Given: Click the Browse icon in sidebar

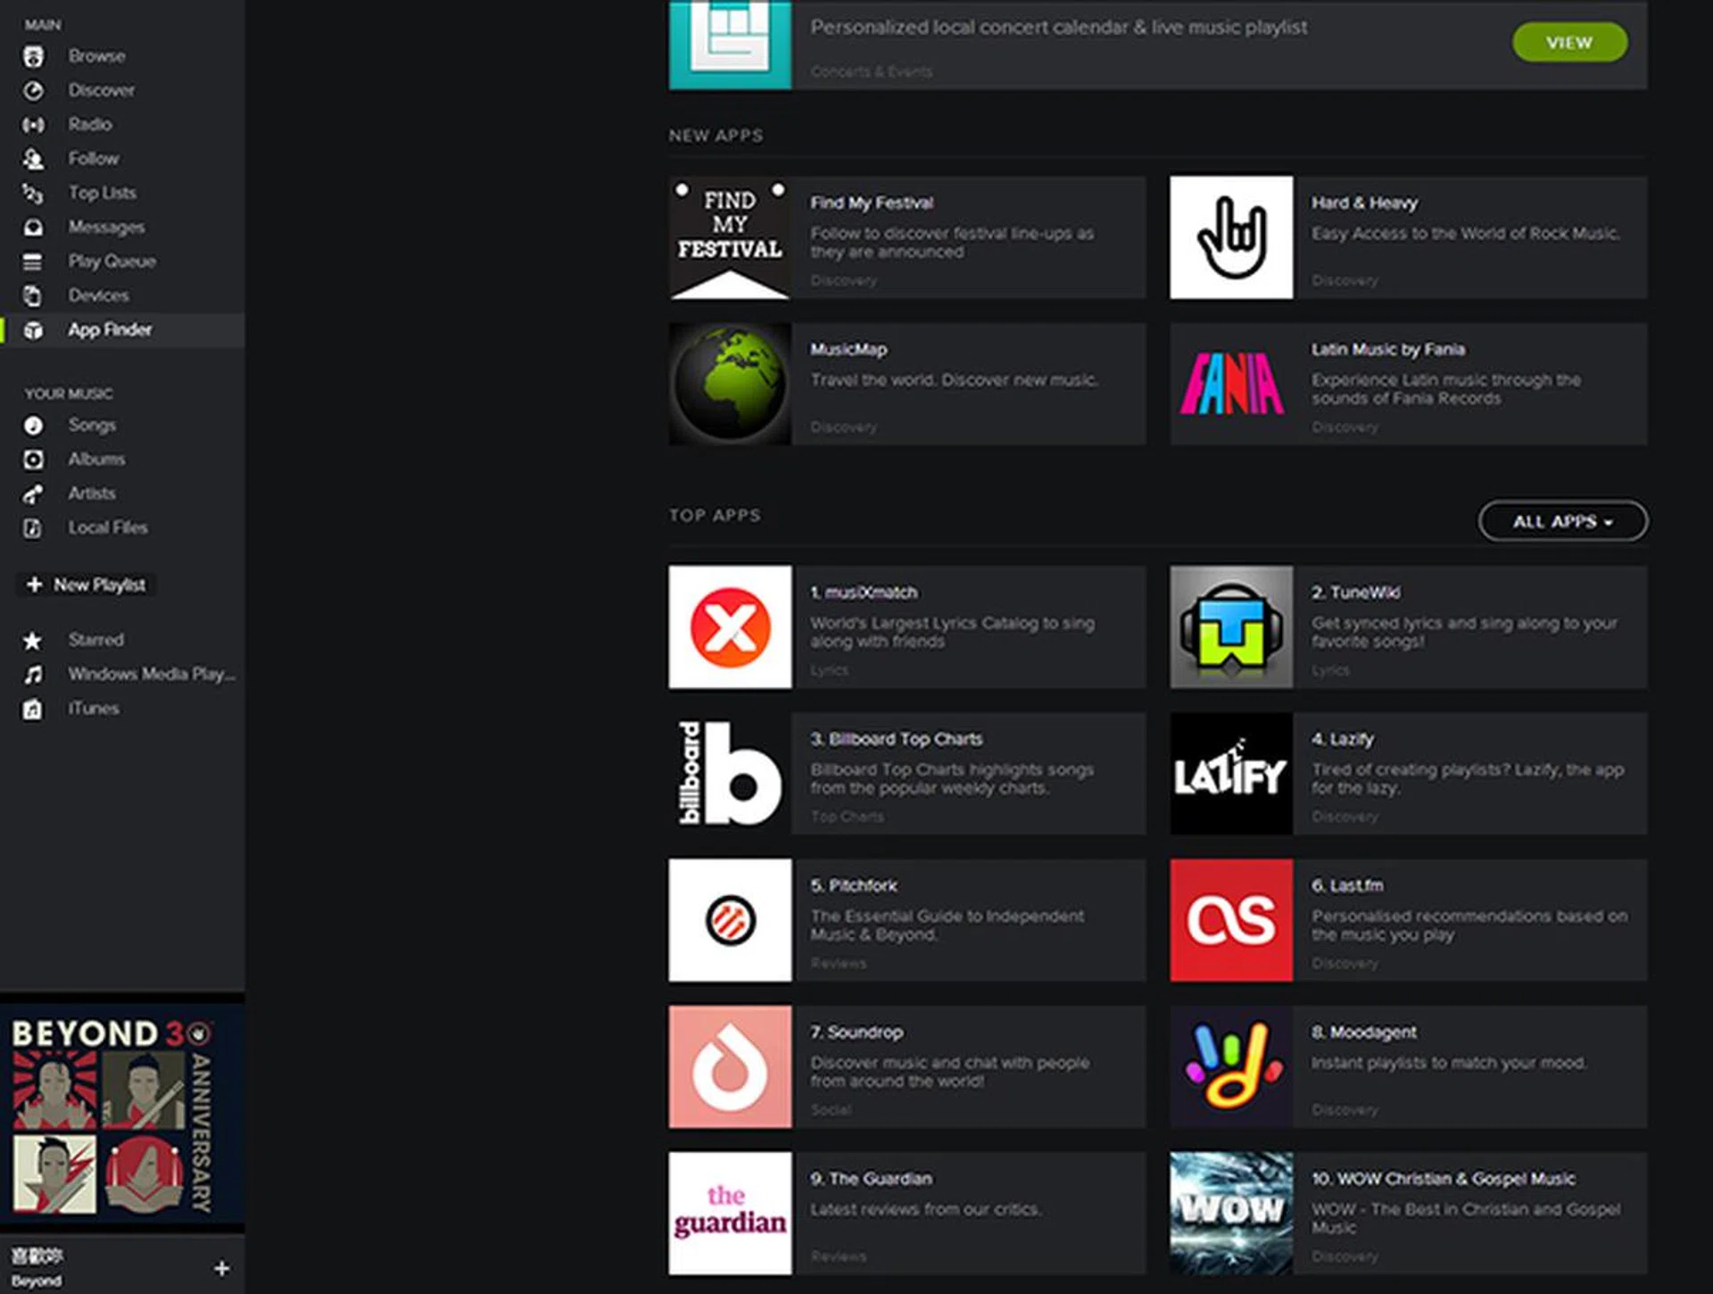Looking at the screenshot, I should click(33, 57).
